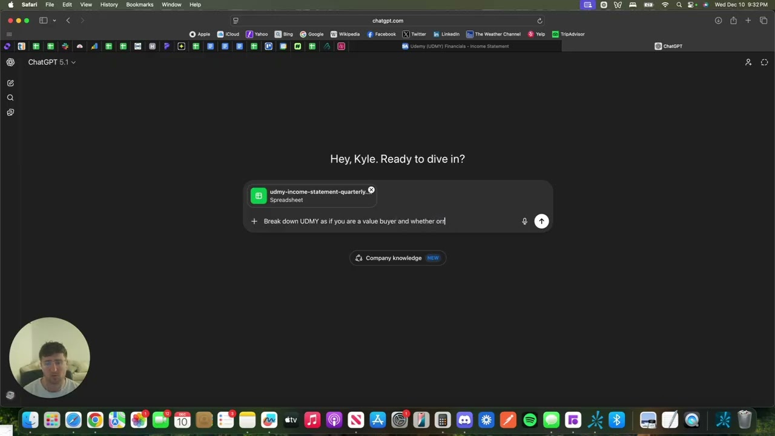This screenshot has height=436, width=775.
Task: Remove the udmy-income-statement attachment
Action: 371,190
